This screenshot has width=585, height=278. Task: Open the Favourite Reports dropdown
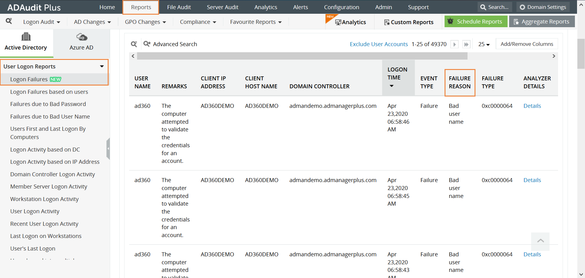pos(256,22)
